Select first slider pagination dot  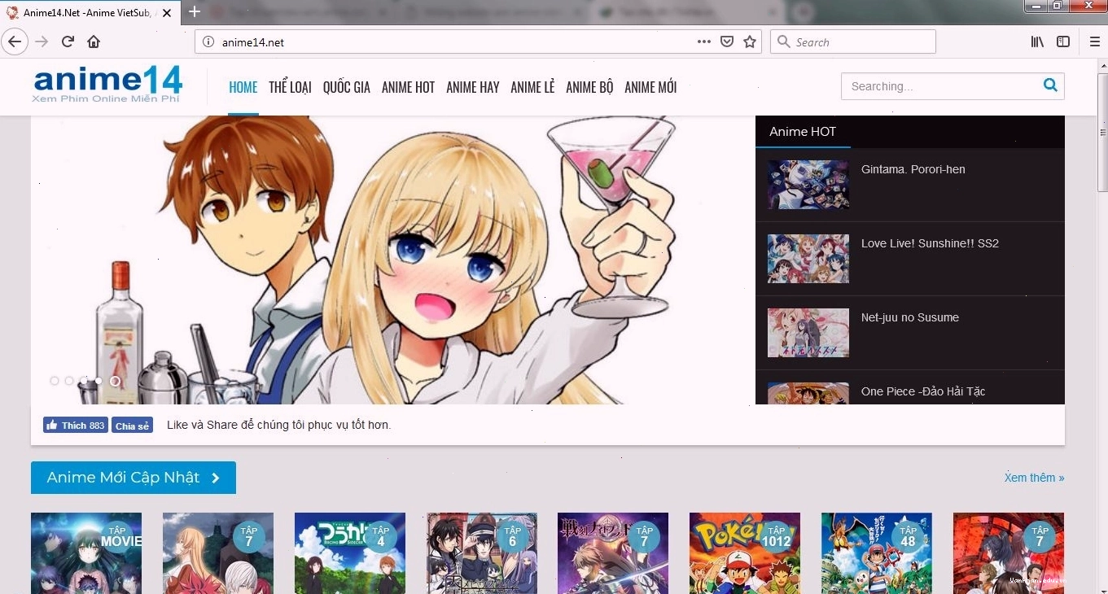pos(55,381)
